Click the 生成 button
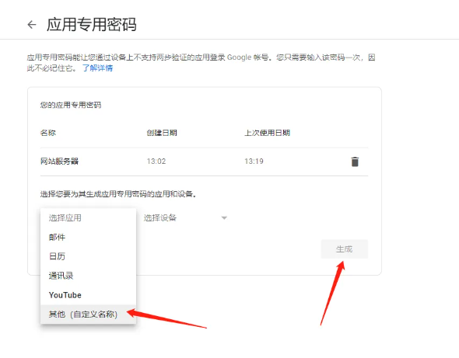 (344, 249)
